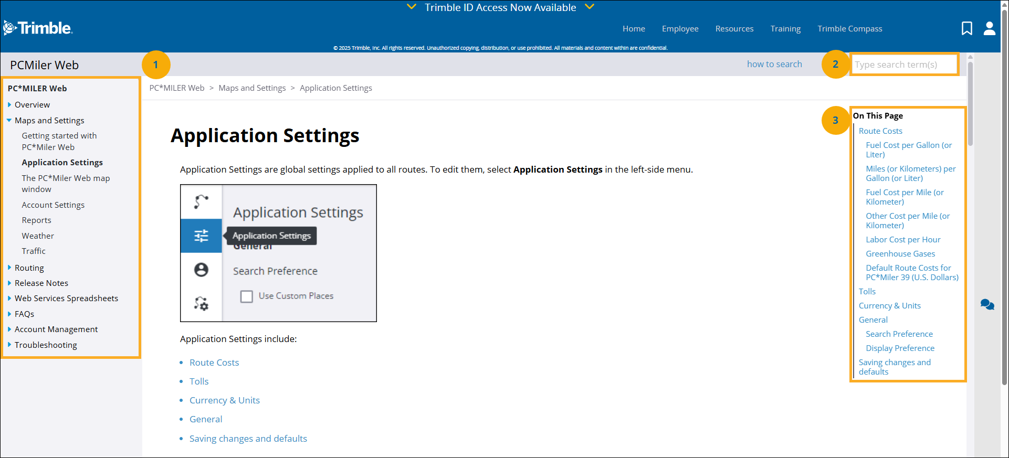
Task: Click the account circle icon in image
Action: (201, 270)
